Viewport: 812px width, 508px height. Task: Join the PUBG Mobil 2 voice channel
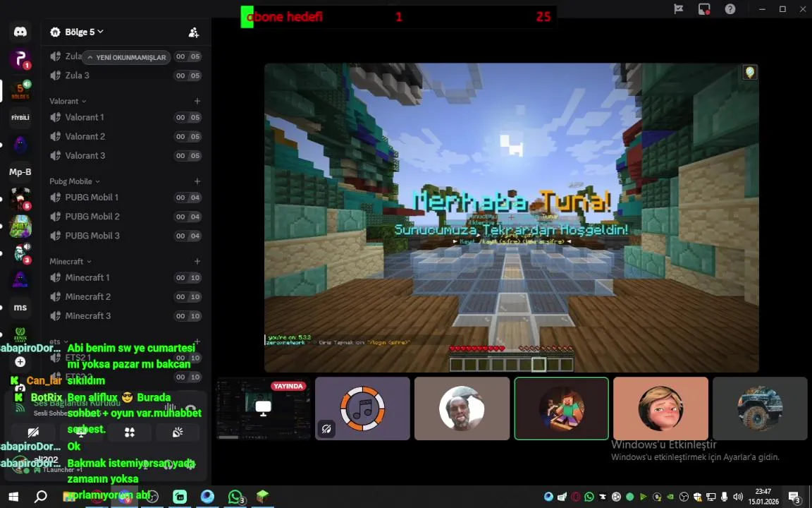125,217
